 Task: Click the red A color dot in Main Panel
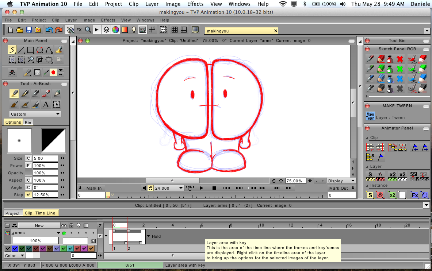[x=53, y=72]
